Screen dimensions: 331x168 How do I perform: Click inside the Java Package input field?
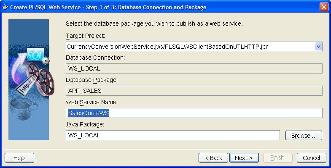click(x=173, y=135)
